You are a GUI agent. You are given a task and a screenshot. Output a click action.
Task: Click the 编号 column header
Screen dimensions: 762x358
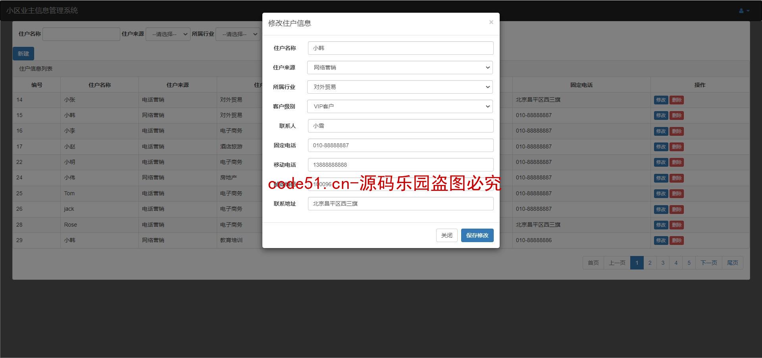click(x=37, y=85)
